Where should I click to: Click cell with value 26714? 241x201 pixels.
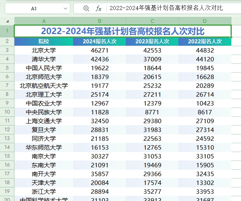pyautogui.click(x=205, y=94)
